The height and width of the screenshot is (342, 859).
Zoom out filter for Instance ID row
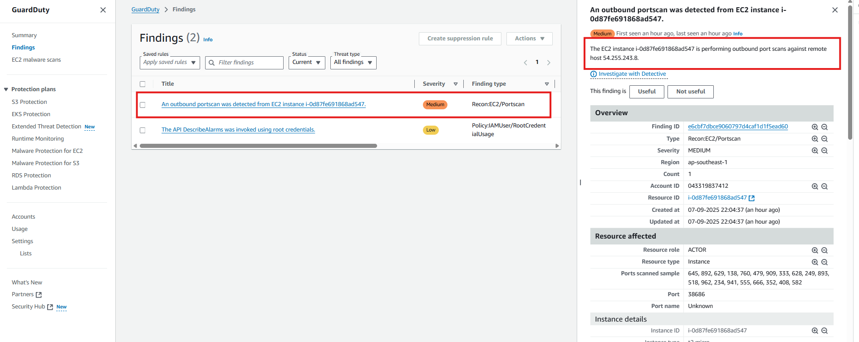pos(825,331)
